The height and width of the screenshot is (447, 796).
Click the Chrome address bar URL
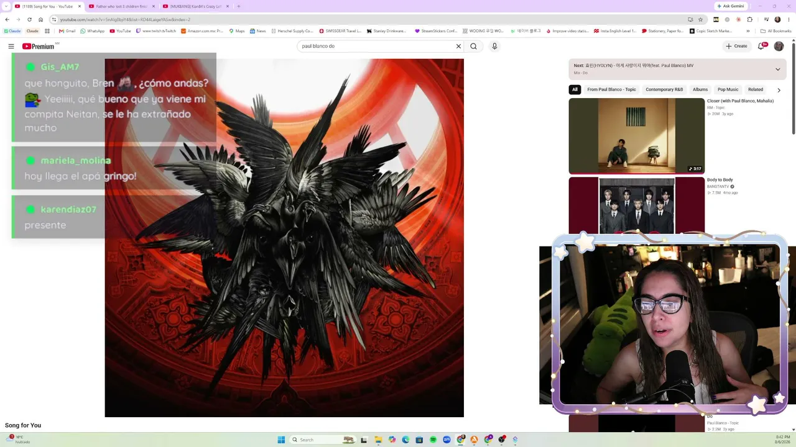pos(125,19)
